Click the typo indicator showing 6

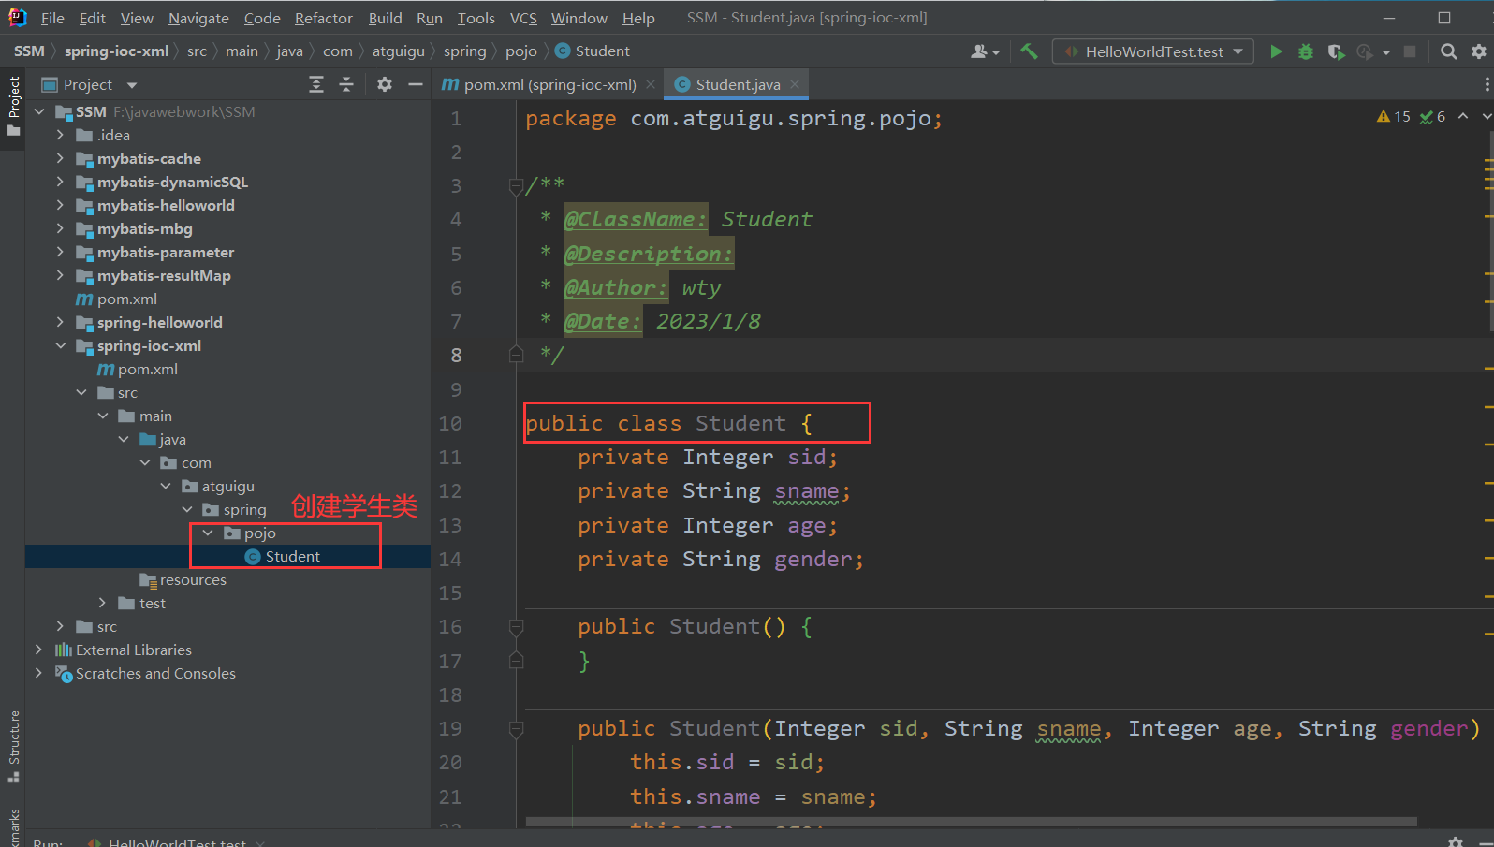point(1433,117)
